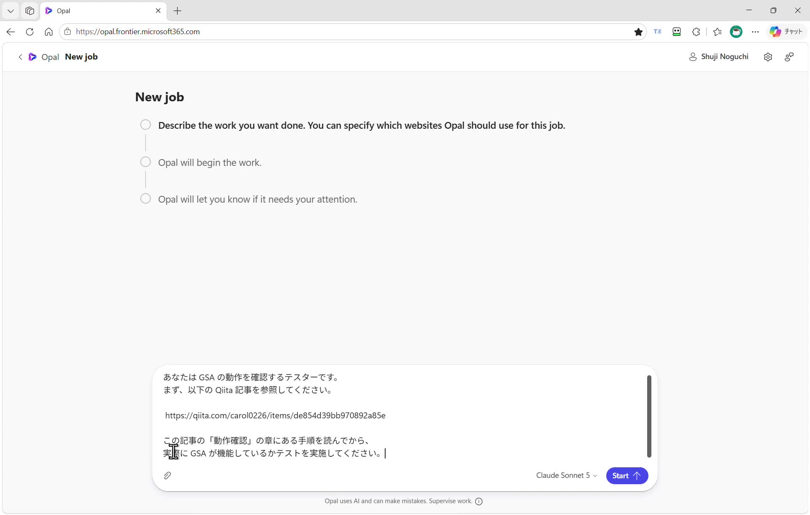This screenshot has width=810, height=515.
Task: Select the Opal browser tab
Action: click(x=103, y=11)
